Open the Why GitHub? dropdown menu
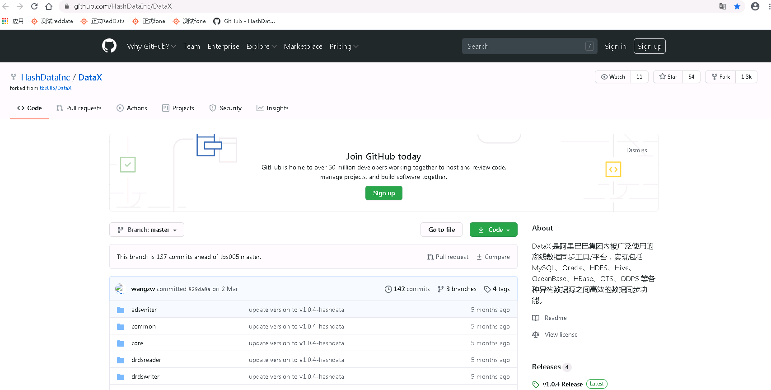 coord(151,46)
